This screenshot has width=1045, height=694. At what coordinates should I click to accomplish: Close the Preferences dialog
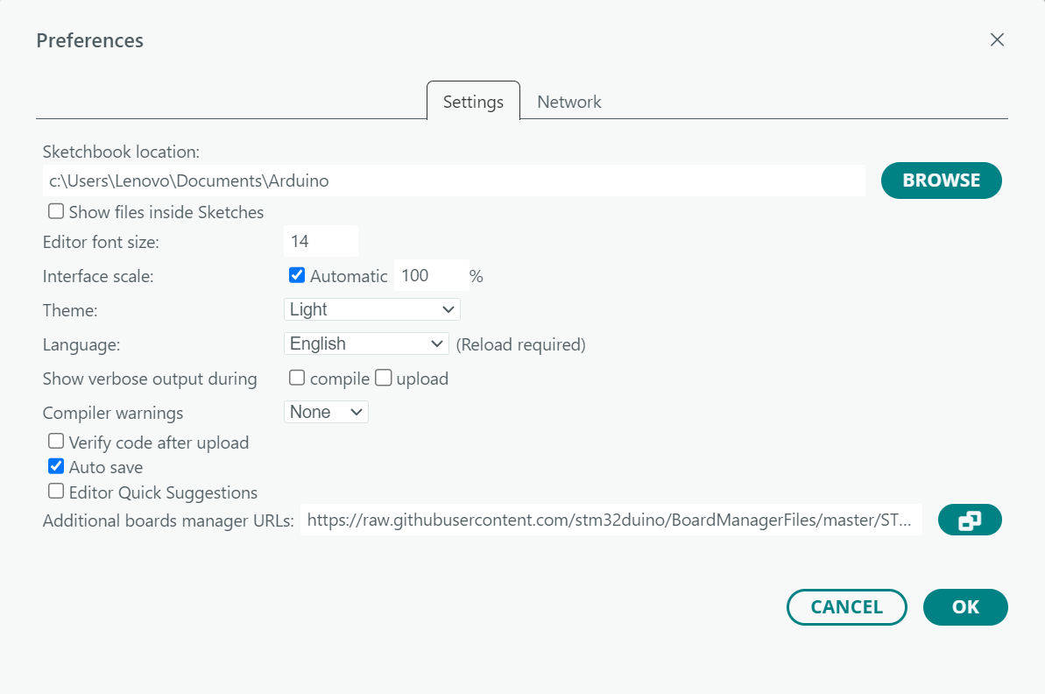coord(997,39)
